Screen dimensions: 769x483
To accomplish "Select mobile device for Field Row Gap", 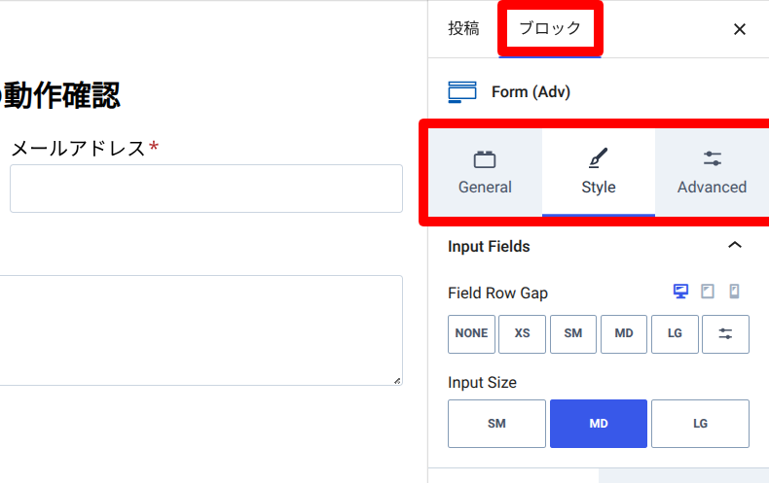I will [734, 292].
